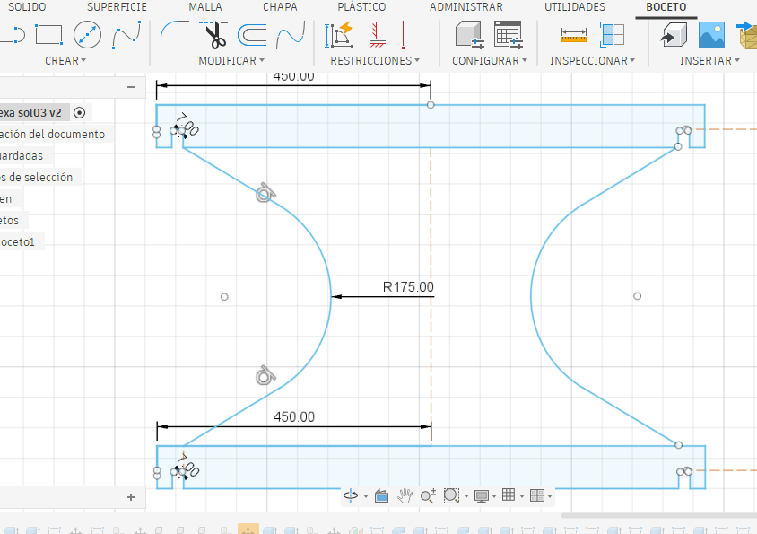The width and height of the screenshot is (757, 534).
Task: Open the INSERTAR dropdown menu
Action: [x=709, y=60]
